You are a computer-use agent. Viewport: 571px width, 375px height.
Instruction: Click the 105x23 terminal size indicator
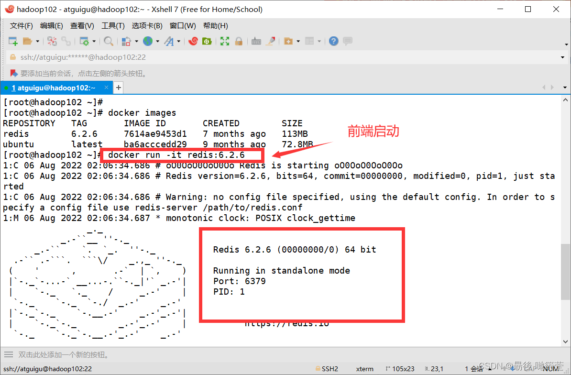(x=400, y=369)
